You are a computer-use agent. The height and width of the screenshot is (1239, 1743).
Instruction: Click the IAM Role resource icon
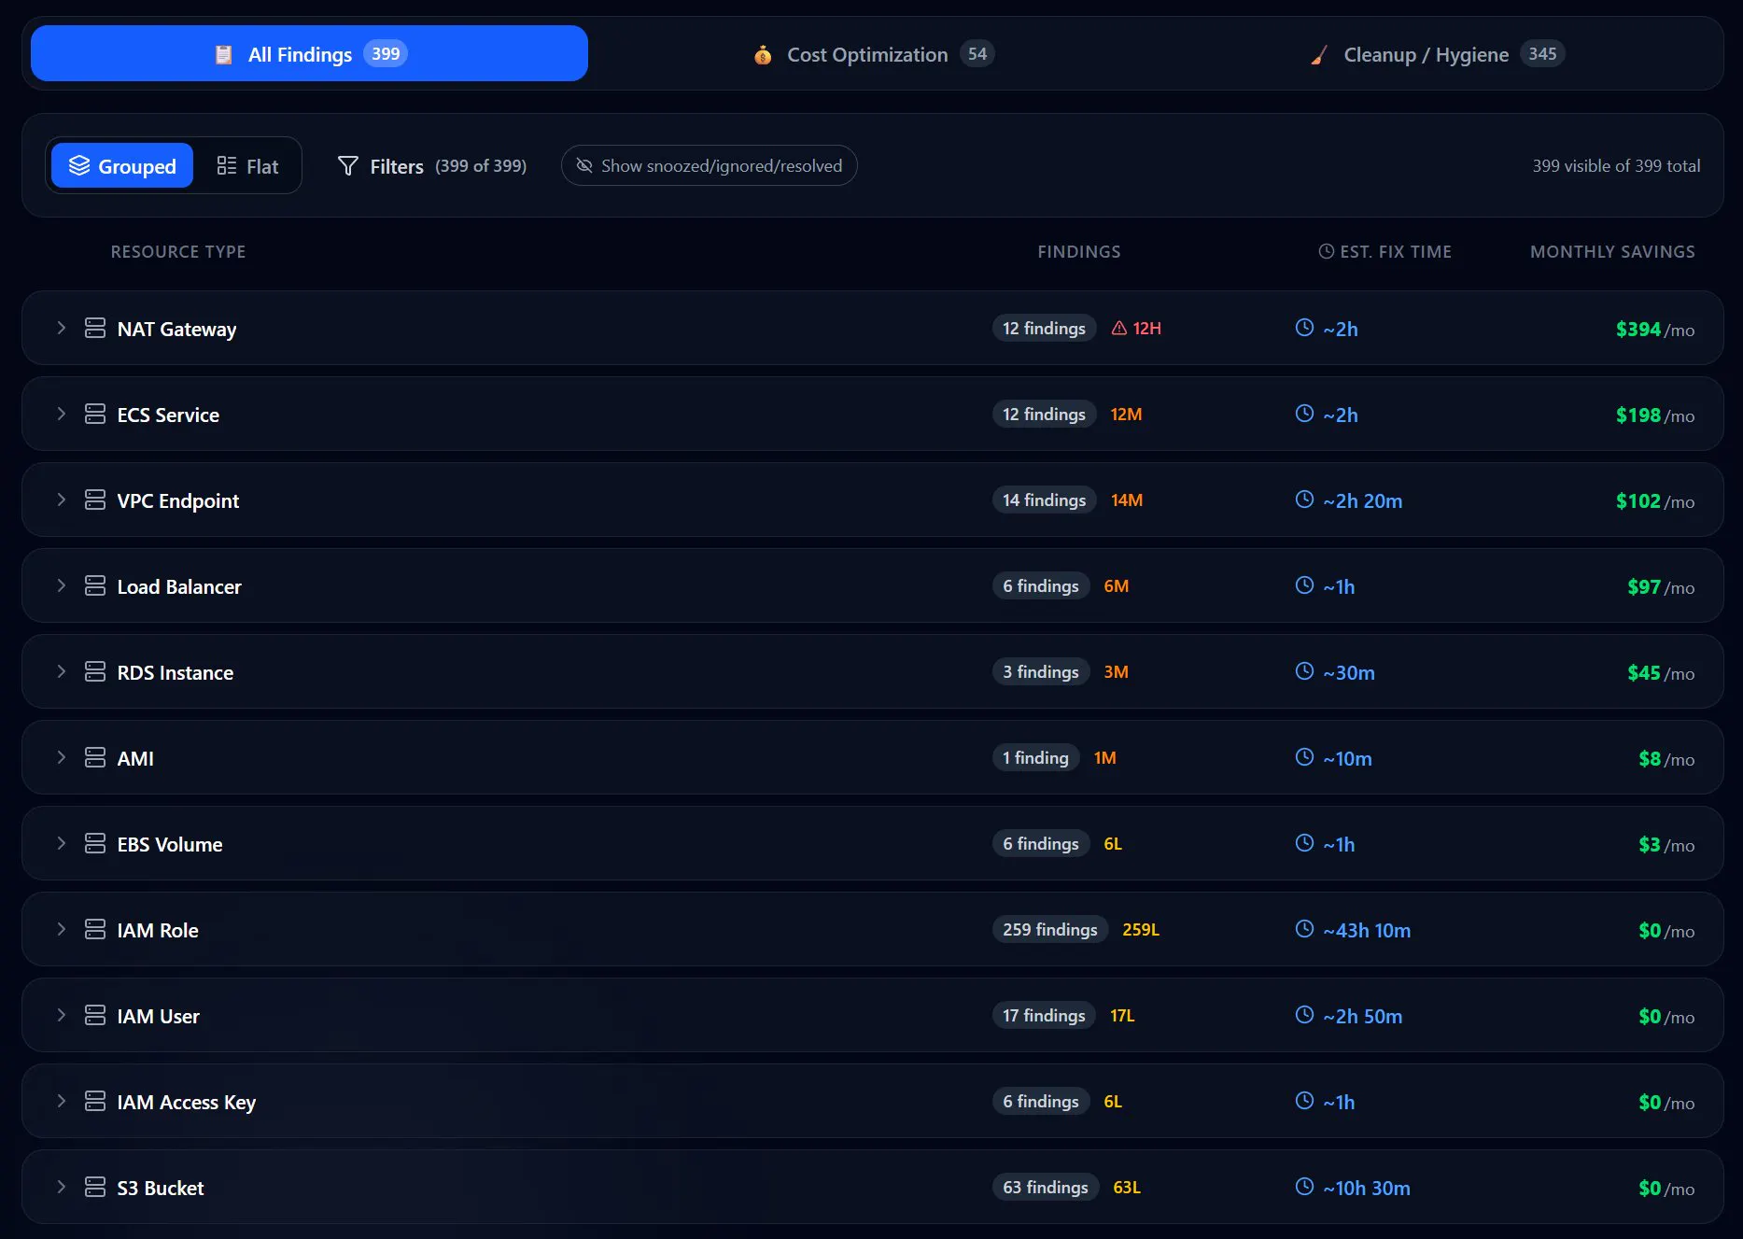click(x=95, y=929)
